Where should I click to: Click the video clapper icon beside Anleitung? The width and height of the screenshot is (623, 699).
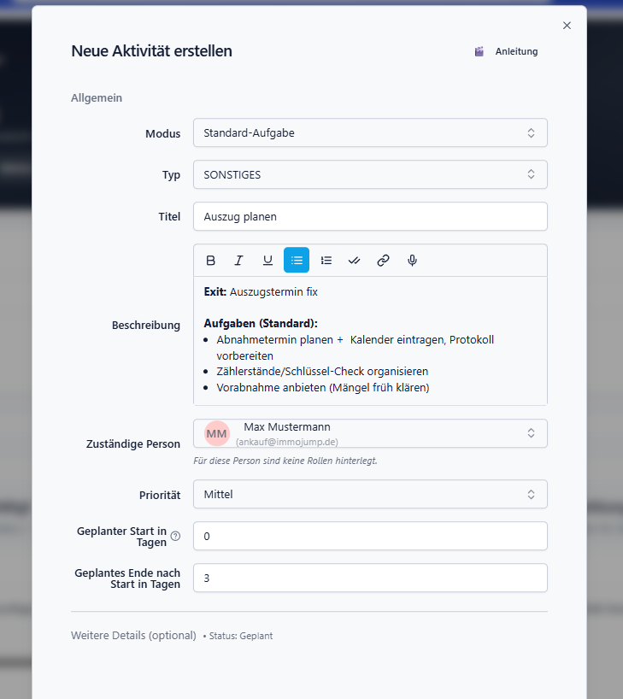click(478, 50)
